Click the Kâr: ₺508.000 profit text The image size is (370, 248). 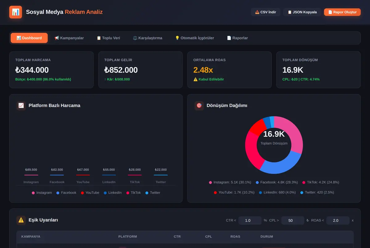click(117, 79)
